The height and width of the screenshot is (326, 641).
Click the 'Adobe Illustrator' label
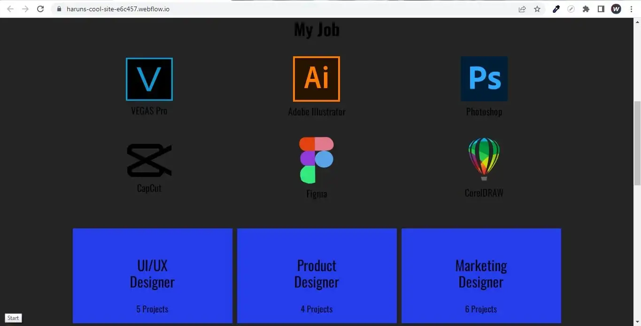click(317, 112)
